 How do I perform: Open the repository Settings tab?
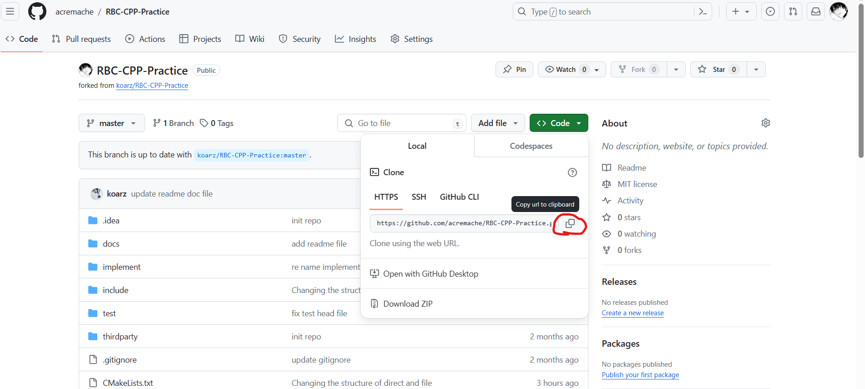pyautogui.click(x=411, y=39)
